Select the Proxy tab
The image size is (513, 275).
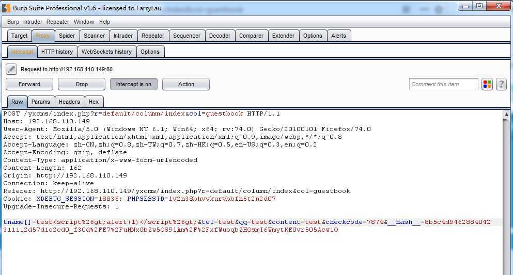[43, 36]
